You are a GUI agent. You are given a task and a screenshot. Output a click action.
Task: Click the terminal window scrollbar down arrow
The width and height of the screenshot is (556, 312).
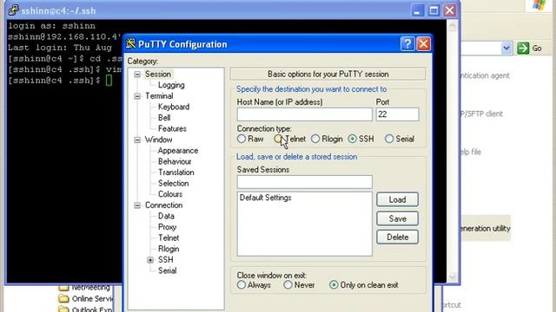tap(452, 277)
